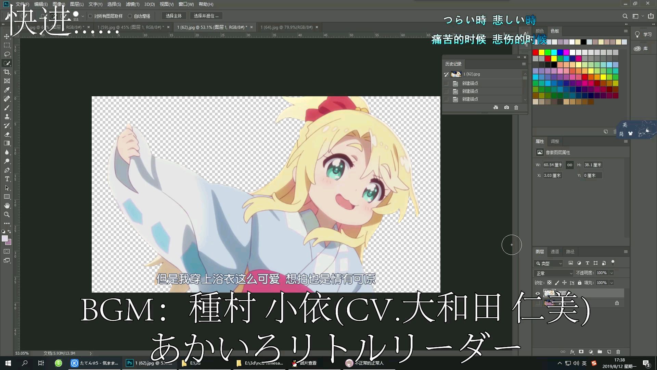Filter layers by pixel layers icon
The image size is (657, 370).
570,263
